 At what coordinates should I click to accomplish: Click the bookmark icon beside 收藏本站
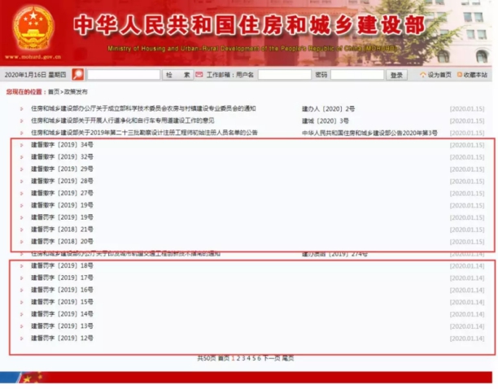[x=459, y=75]
